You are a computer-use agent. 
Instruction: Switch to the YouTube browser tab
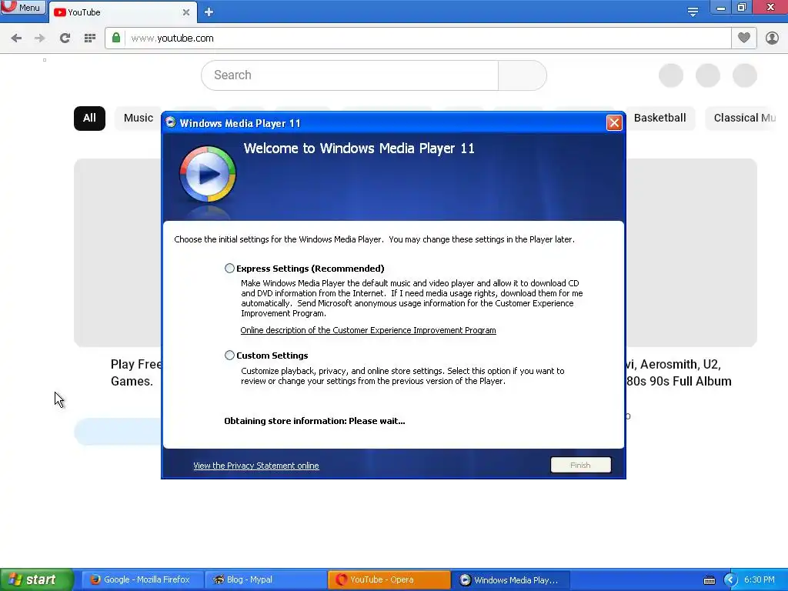click(x=122, y=12)
